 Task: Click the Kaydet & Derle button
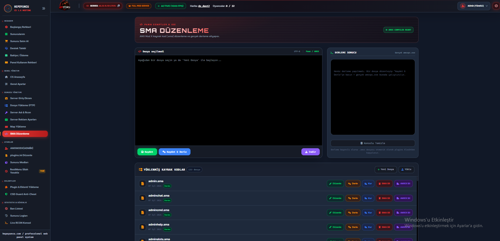click(x=174, y=152)
